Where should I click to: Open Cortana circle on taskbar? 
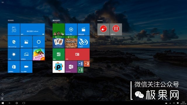pyautogui.click(x=17, y=103)
